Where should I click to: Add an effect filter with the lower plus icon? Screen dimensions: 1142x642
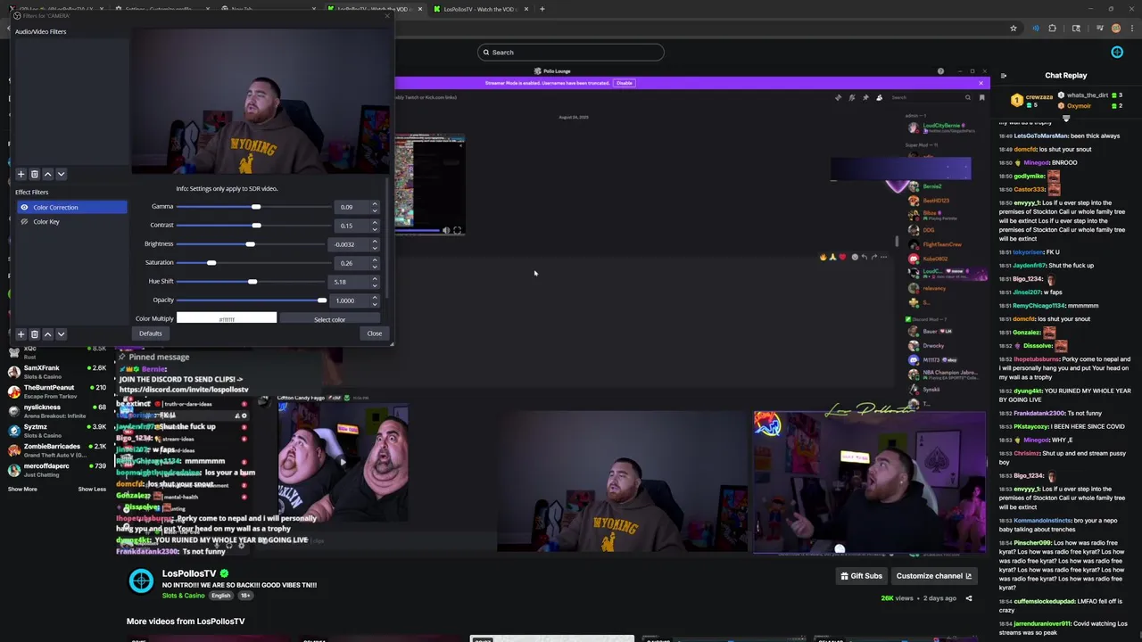click(x=21, y=334)
